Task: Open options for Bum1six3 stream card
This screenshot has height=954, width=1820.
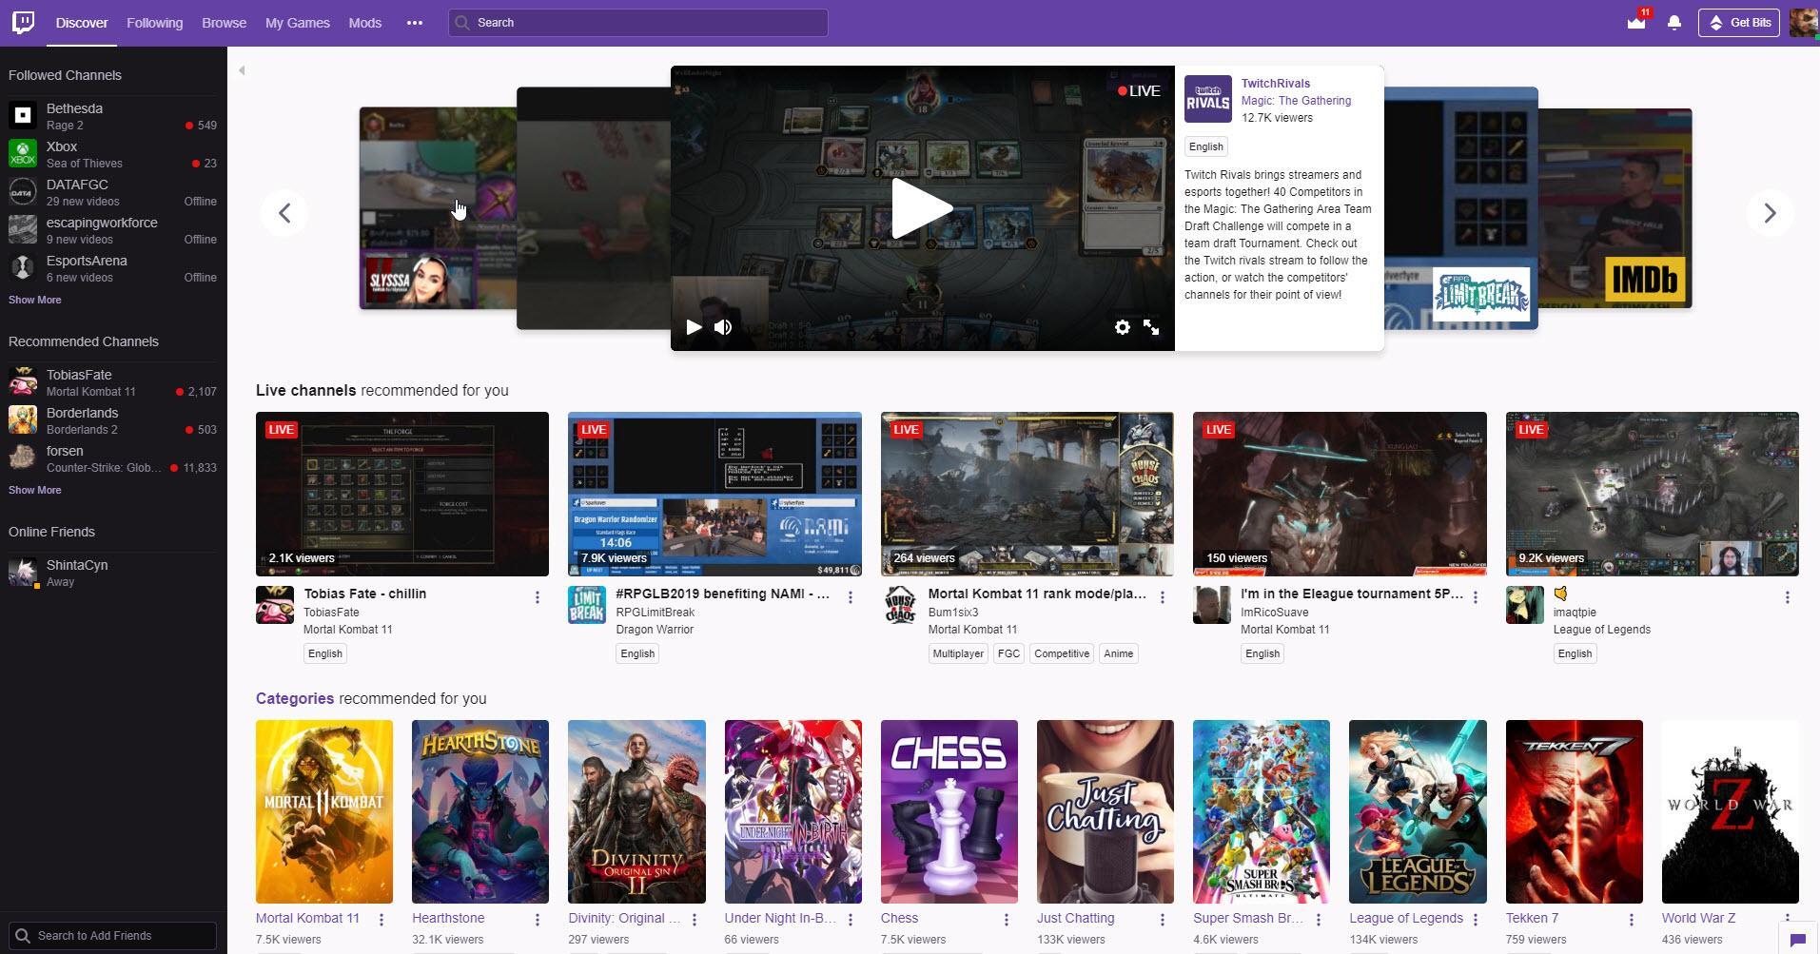Action: (1163, 597)
